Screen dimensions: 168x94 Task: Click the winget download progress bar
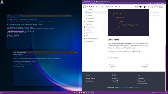(x=16, y=31)
